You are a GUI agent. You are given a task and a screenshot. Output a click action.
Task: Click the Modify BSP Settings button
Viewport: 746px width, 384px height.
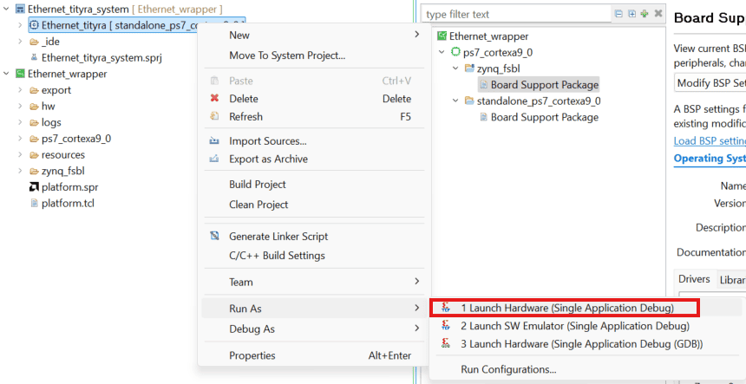click(710, 83)
